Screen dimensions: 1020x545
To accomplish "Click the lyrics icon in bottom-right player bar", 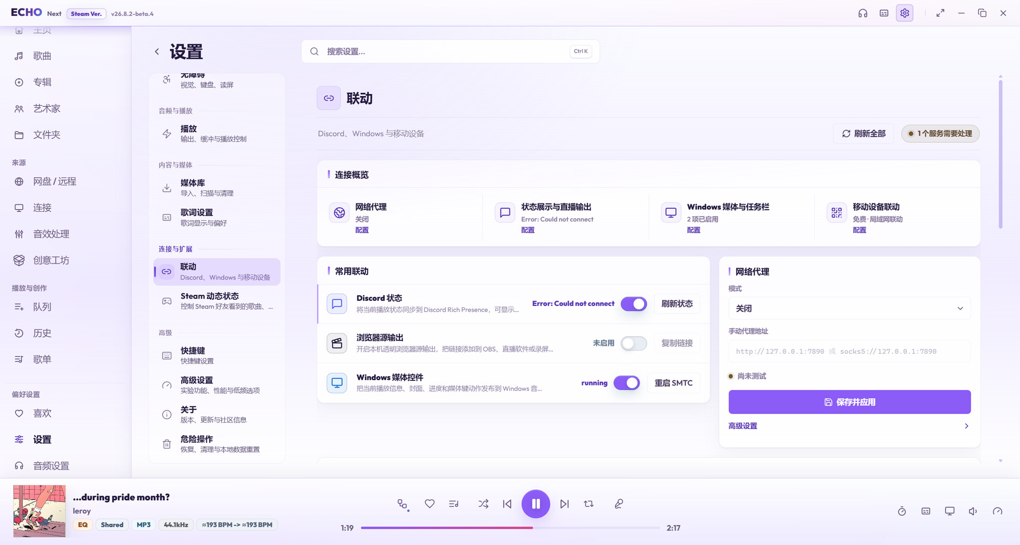I will click(x=926, y=511).
